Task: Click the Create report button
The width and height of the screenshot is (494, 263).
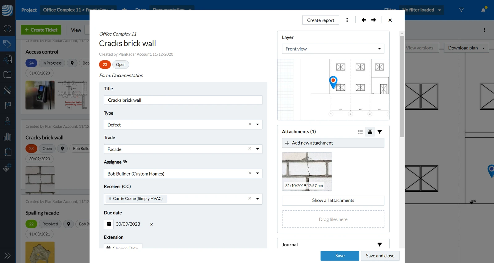Action: pyautogui.click(x=320, y=20)
